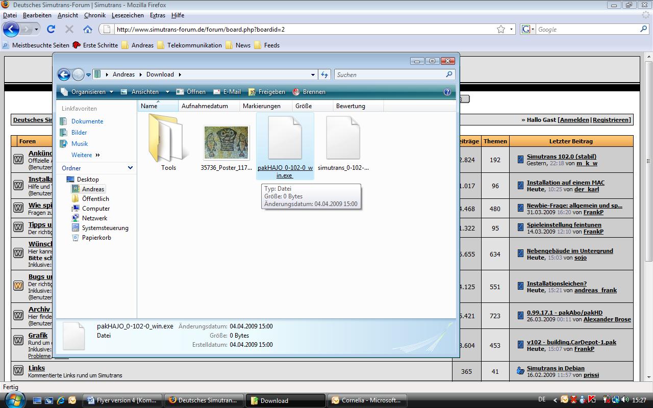Click the Explorer back arrow button
This screenshot has width=653, height=408.
(x=64, y=74)
